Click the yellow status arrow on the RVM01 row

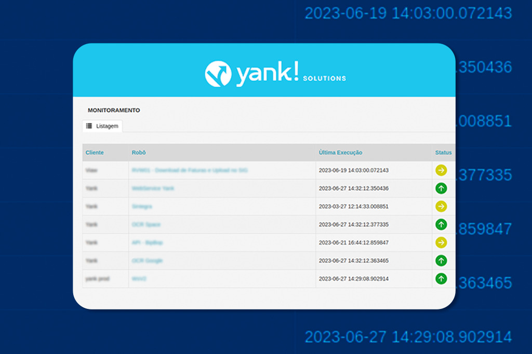[x=441, y=170]
